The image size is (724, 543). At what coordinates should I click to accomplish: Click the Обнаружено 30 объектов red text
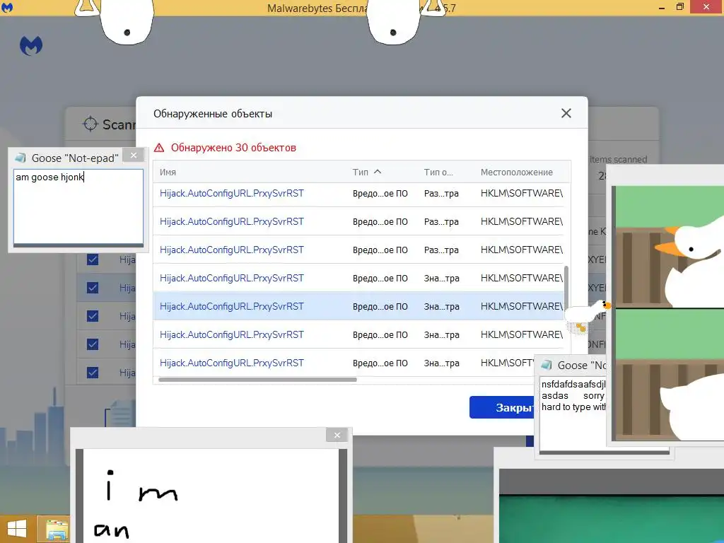point(233,148)
